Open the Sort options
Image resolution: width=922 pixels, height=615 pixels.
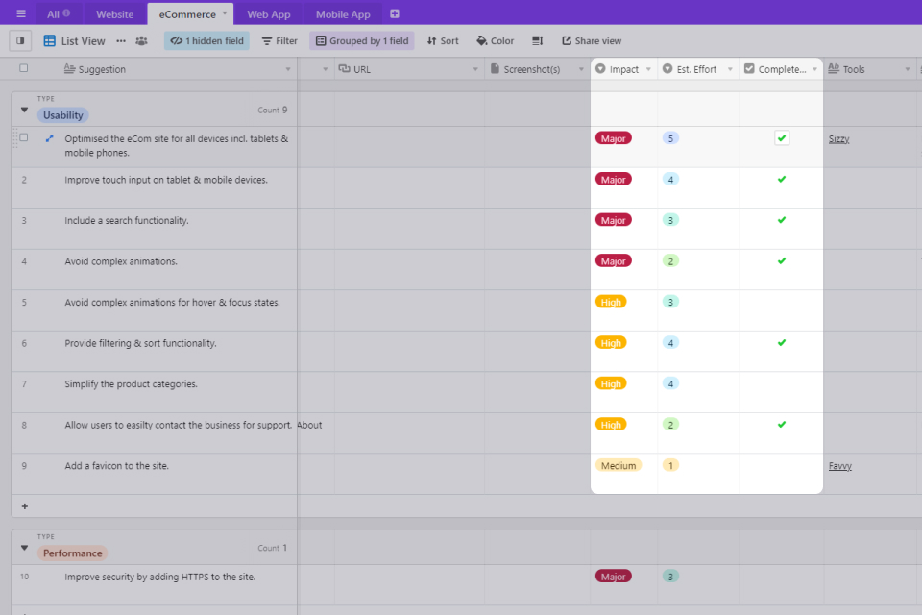(443, 40)
